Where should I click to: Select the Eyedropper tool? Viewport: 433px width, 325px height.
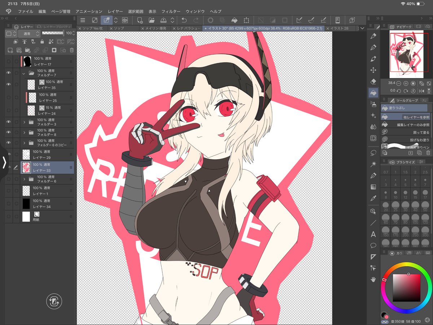pyautogui.click(x=373, y=198)
